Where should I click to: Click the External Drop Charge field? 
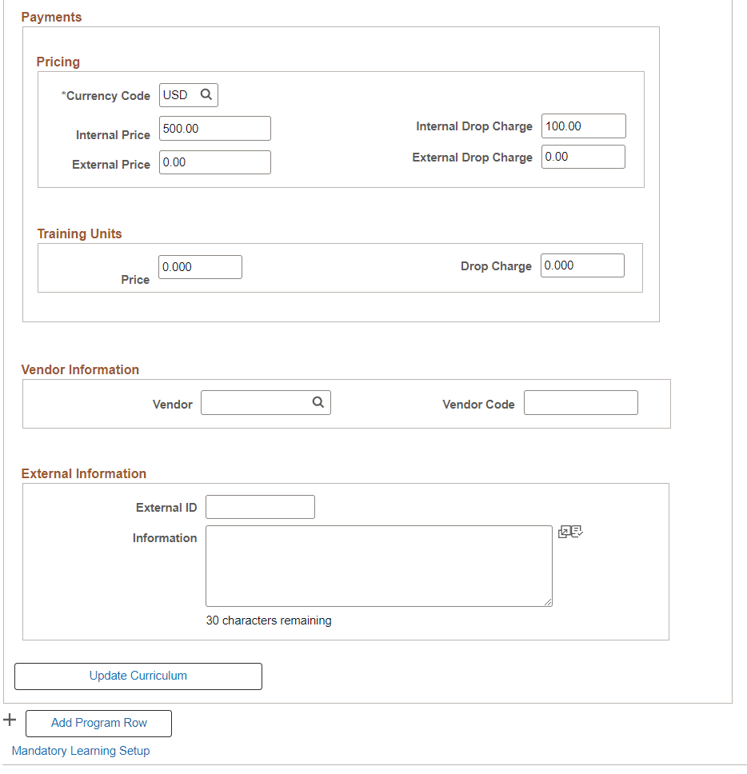pos(583,157)
